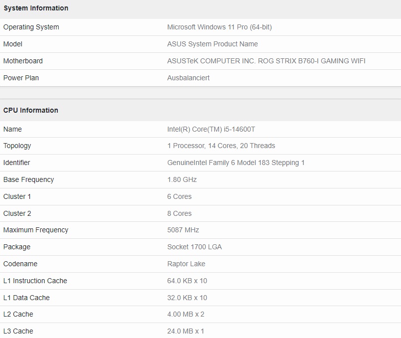Click the ROG STRIX B760-I GAMING WIFI text
401x338 pixels.
[311, 61]
